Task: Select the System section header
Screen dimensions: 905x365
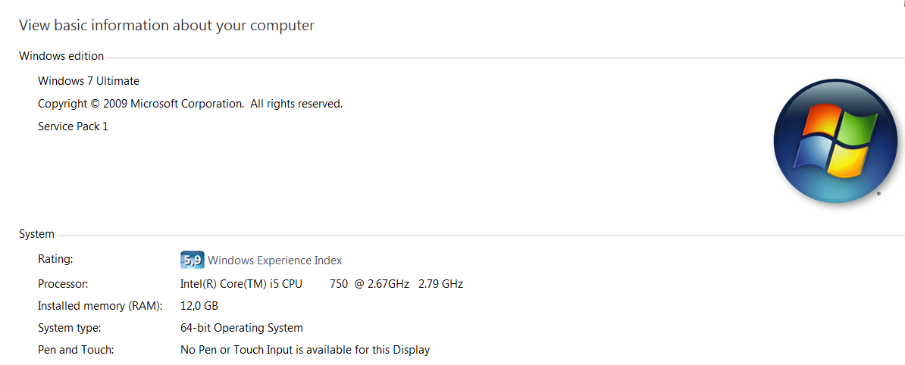Action: [x=37, y=234]
